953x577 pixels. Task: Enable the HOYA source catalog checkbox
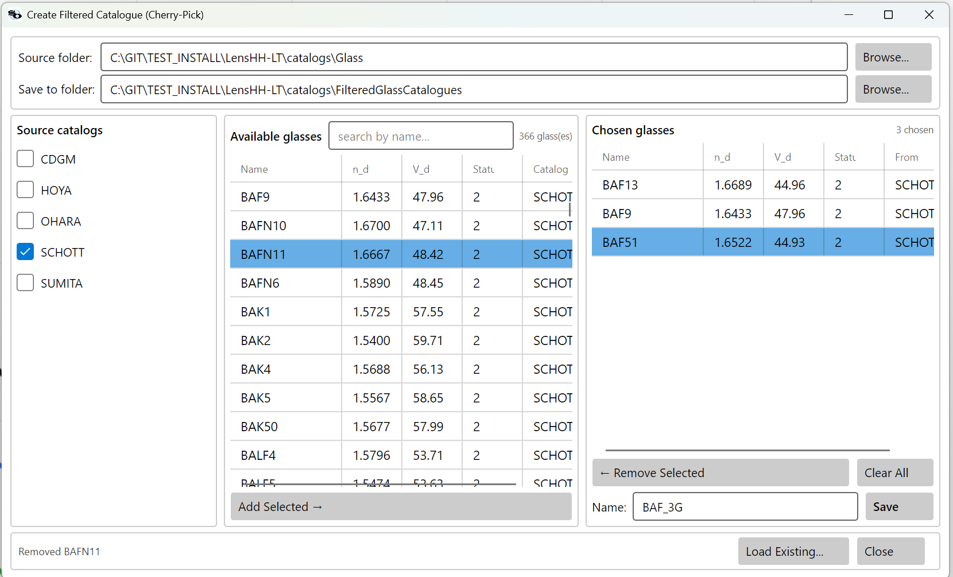click(25, 189)
